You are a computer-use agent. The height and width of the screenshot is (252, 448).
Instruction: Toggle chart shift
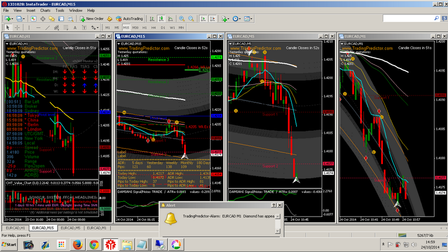(x=212, y=18)
